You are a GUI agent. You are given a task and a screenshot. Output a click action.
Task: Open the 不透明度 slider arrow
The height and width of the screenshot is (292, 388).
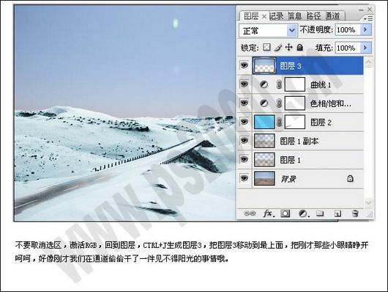(x=365, y=30)
